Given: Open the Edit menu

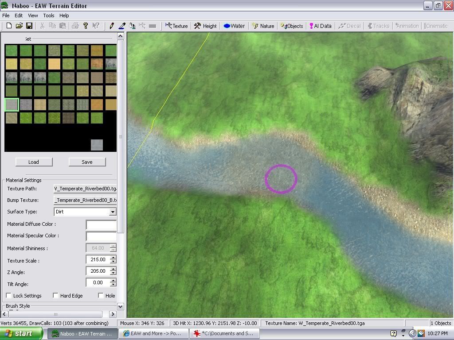Looking at the screenshot, I should tap(19, 15).
